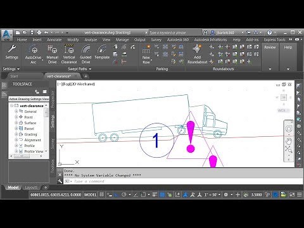Open the Active Drawing Settings View dropdown

(28, 99)
